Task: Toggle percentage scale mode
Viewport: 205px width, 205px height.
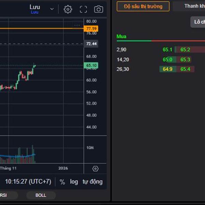Action: [x=62, y=182]
